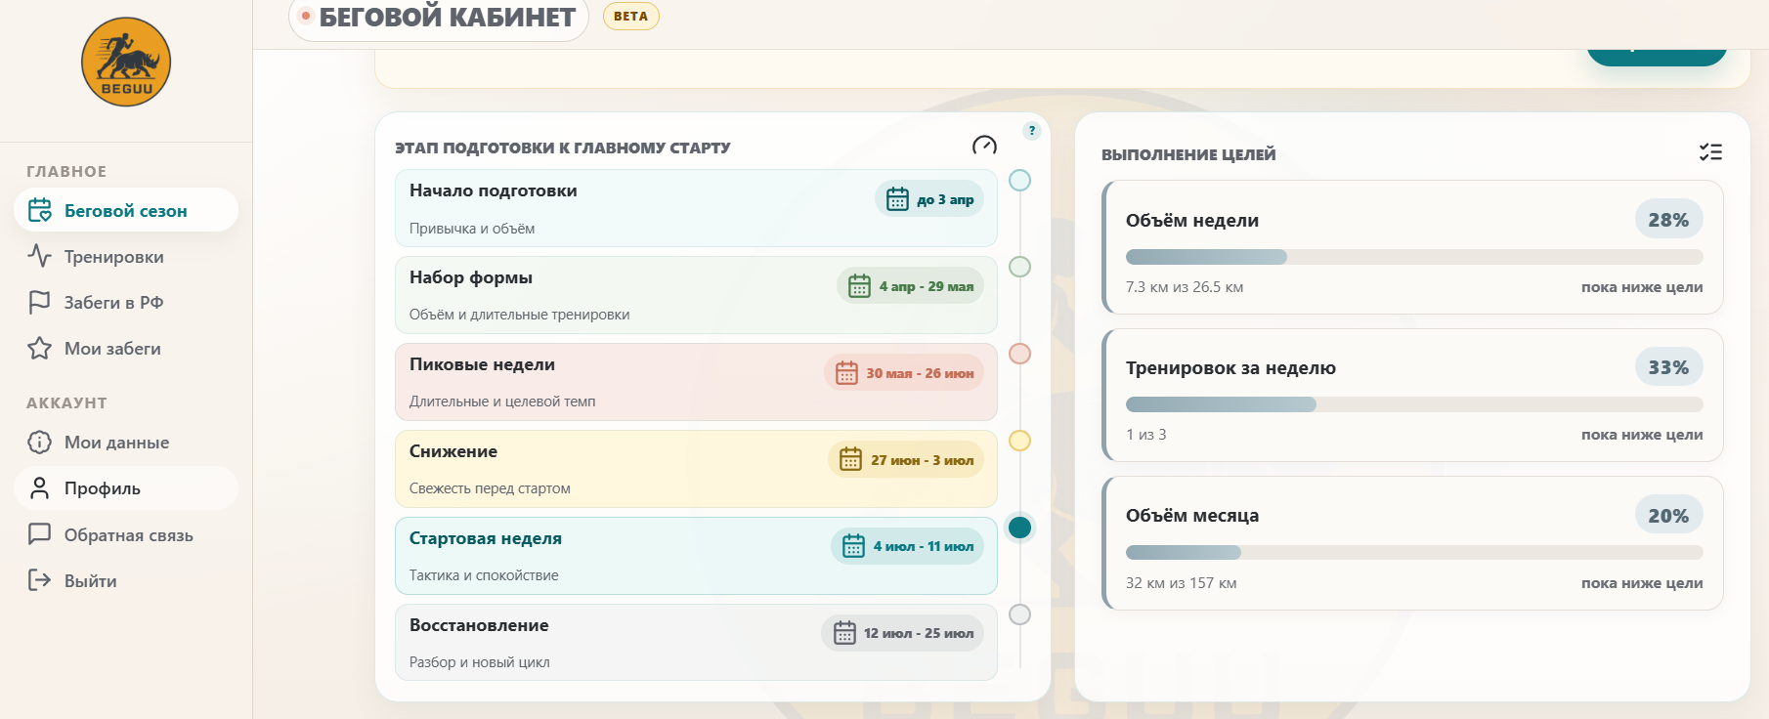Click the user icon beside Профиль

tap(40, 487)
